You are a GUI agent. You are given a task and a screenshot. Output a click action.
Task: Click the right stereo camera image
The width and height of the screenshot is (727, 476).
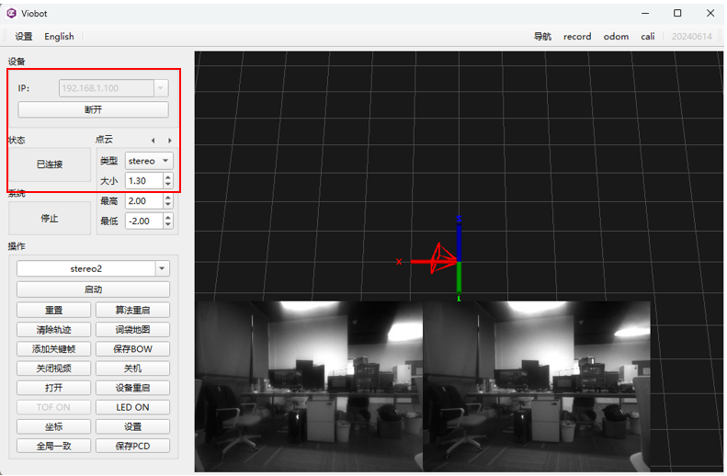tap(537, 387)
